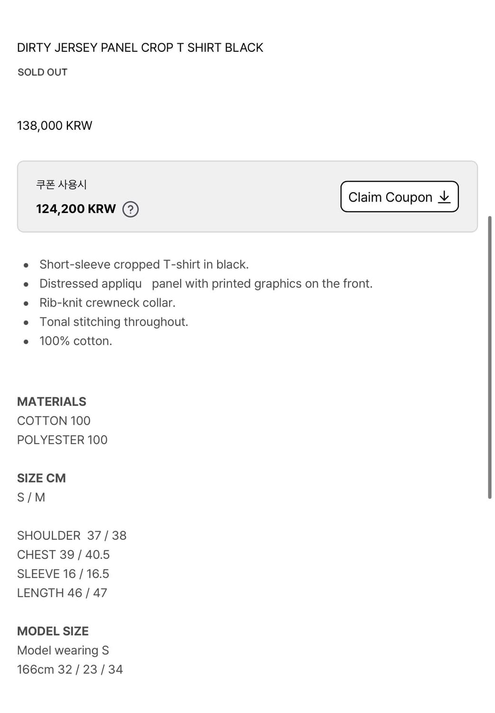Click the coupon price help question-mark icon
Screen dimensions: 495x713
click(x=131, y=209)
